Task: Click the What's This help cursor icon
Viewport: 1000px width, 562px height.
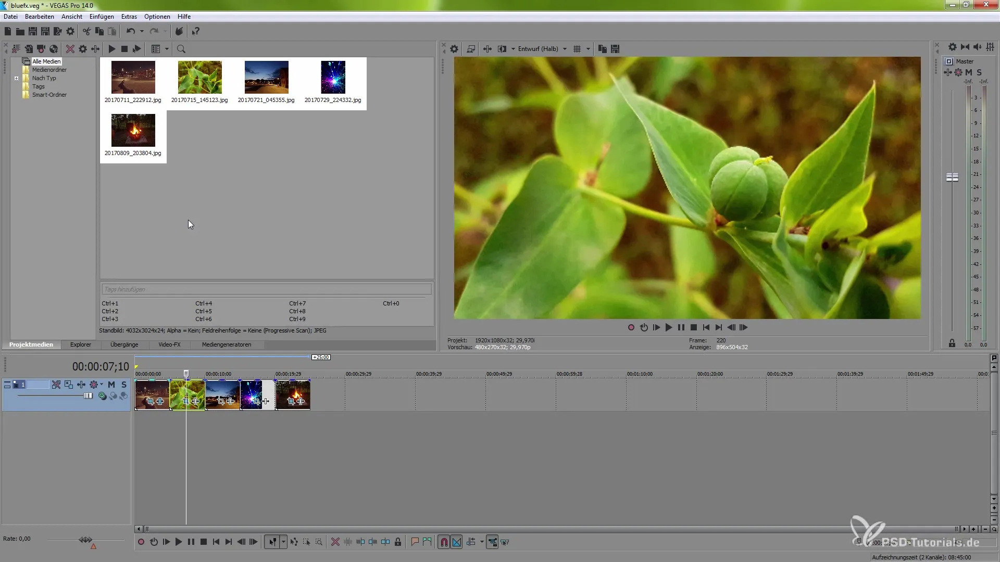Action: 195,31
